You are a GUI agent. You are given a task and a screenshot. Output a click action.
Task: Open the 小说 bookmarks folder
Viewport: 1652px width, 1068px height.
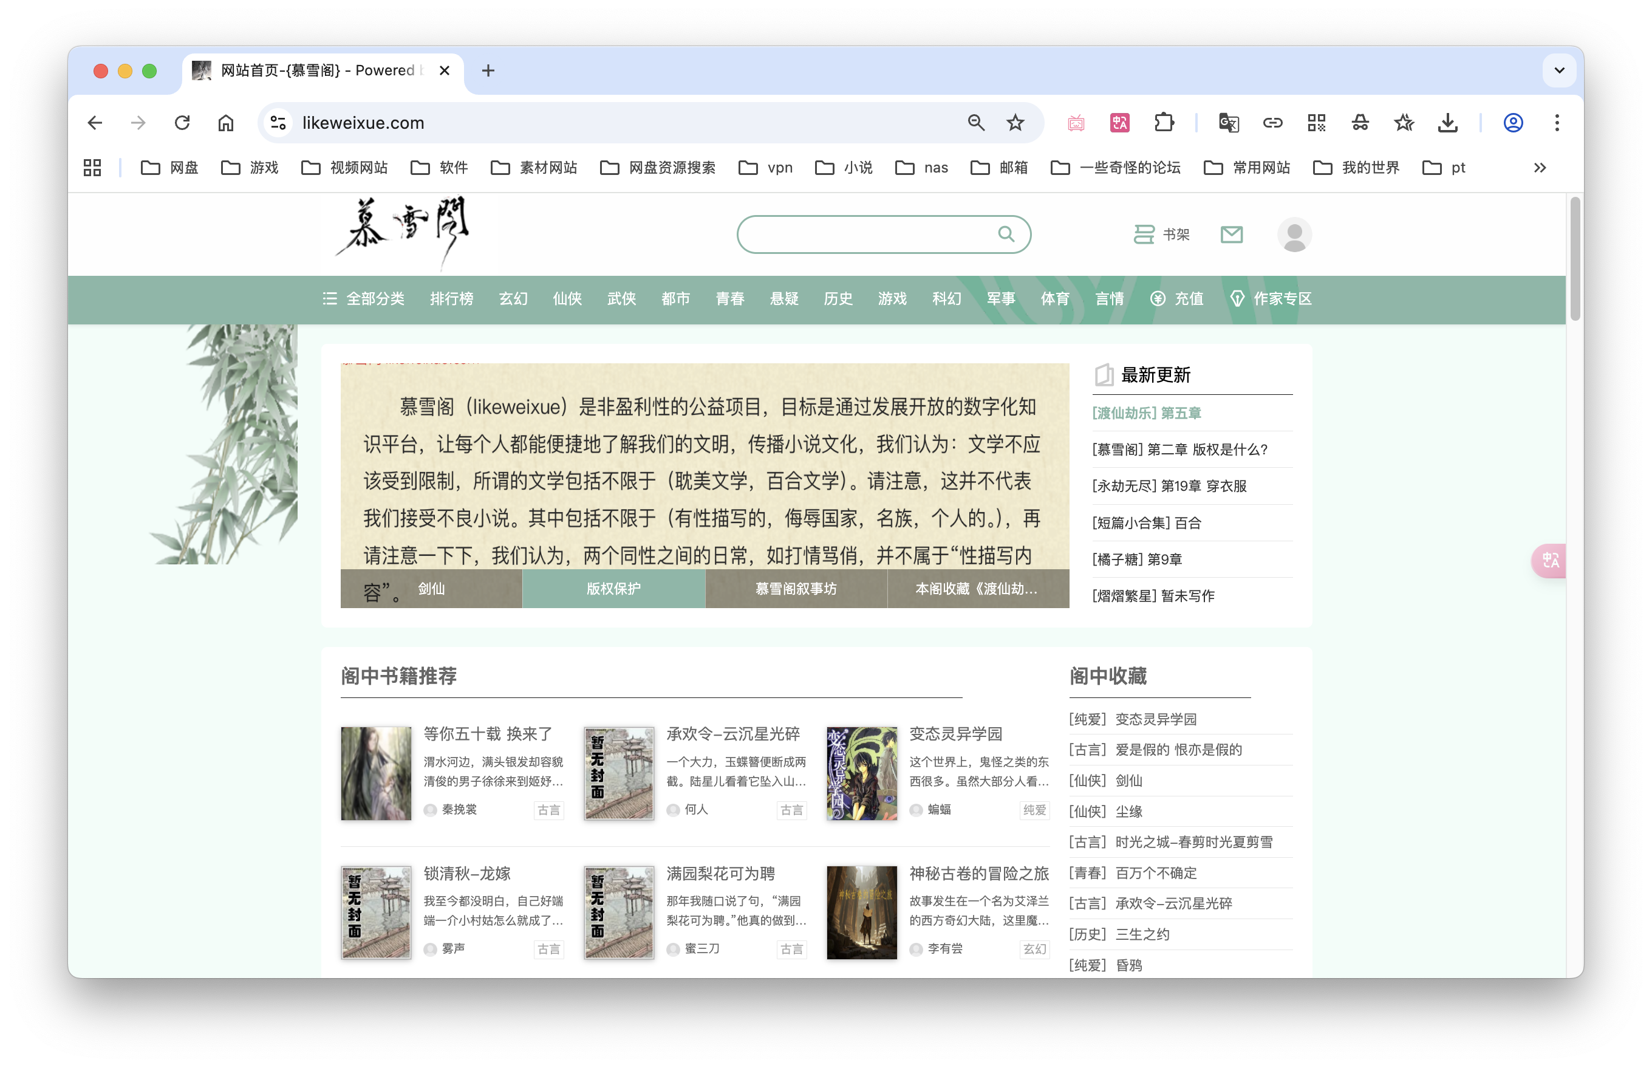(x=844, y=168)
